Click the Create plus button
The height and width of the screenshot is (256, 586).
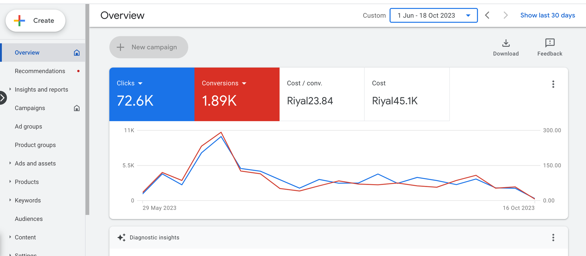click(35, 21)
